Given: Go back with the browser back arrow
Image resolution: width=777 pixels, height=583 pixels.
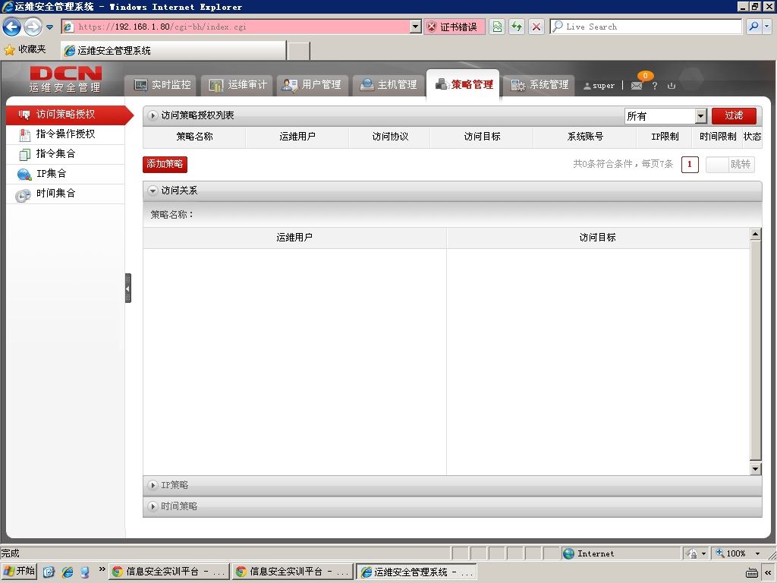Looking at the screenshot, I should tap(12, 27).
